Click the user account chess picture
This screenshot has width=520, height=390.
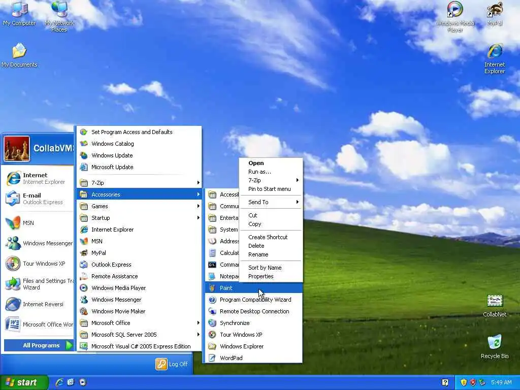pos(17,149)
